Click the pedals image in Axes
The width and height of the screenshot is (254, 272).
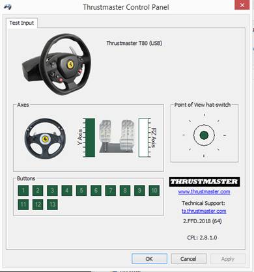click(x=117, y=136)
